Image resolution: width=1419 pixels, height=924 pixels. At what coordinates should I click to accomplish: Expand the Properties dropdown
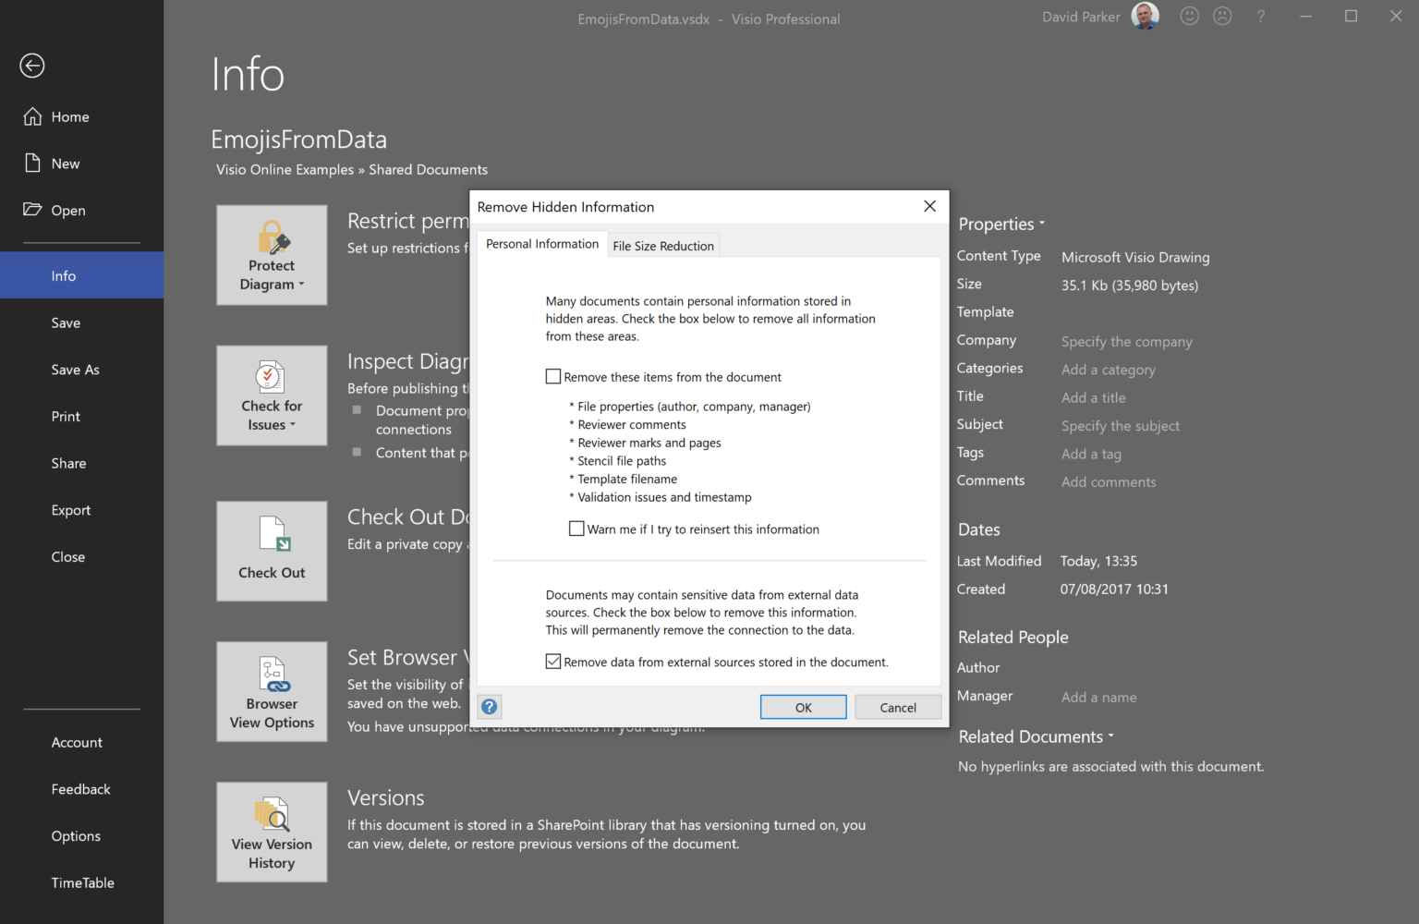coord(1001,224)
